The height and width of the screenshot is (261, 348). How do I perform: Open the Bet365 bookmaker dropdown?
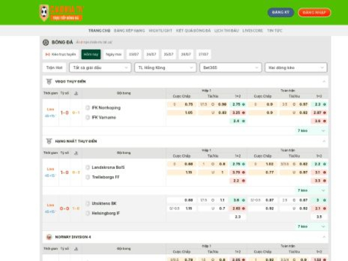229,68
